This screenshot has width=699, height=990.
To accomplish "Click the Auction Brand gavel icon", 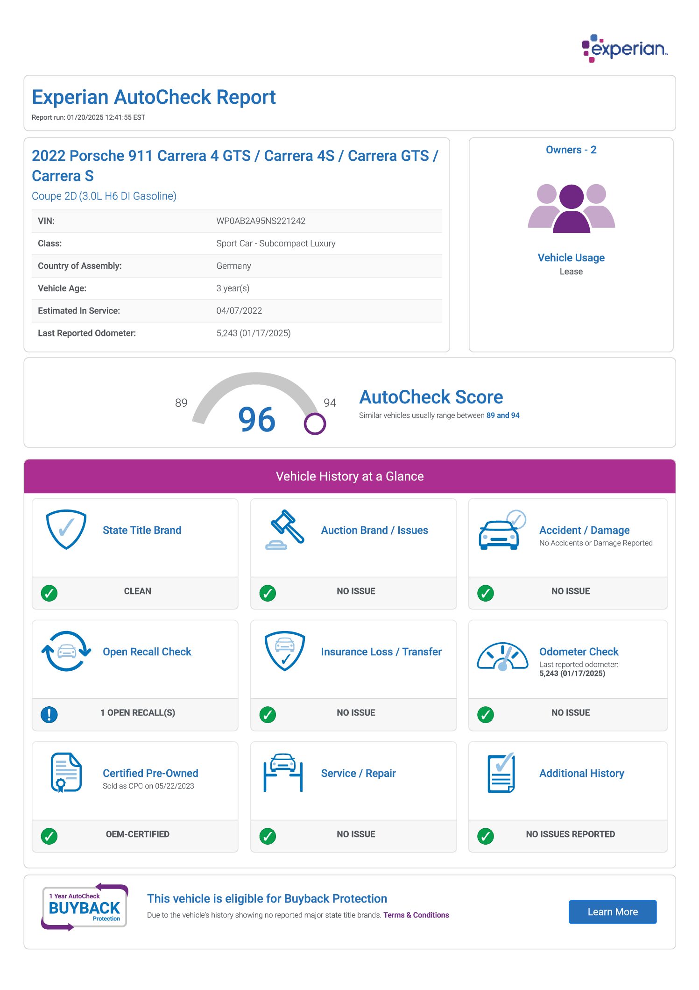I will tap(284, 530).
